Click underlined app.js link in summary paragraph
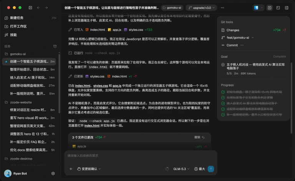The image size is (295, 181). point(117,86)
